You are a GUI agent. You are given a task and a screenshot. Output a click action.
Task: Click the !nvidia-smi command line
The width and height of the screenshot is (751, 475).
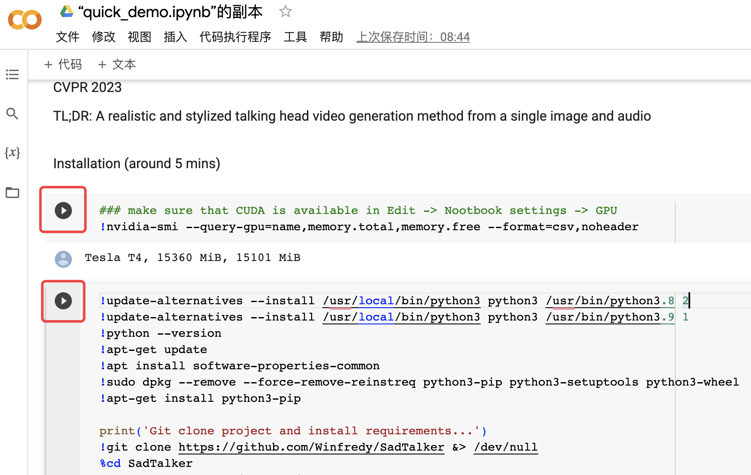(369, 227)
